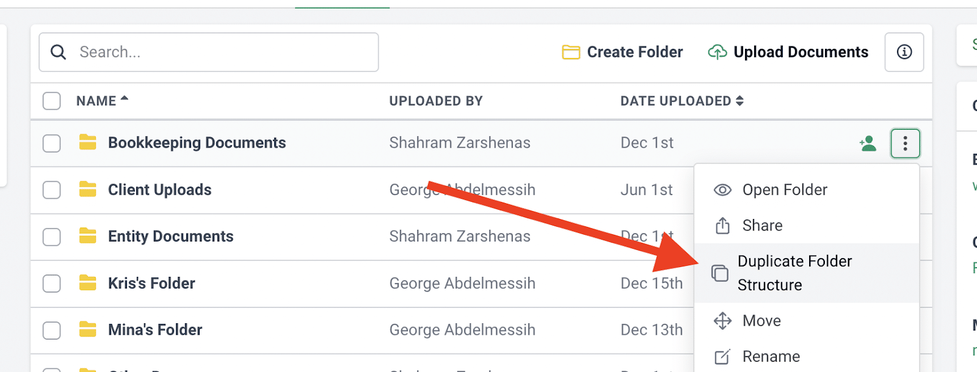The image size is (977, 372).
Task: Click the Open Folder eye icon
Action: 722,190
